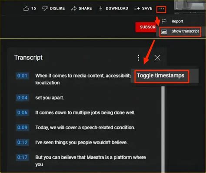Select Report from the dropdown menu

click(x=177, y=21)
